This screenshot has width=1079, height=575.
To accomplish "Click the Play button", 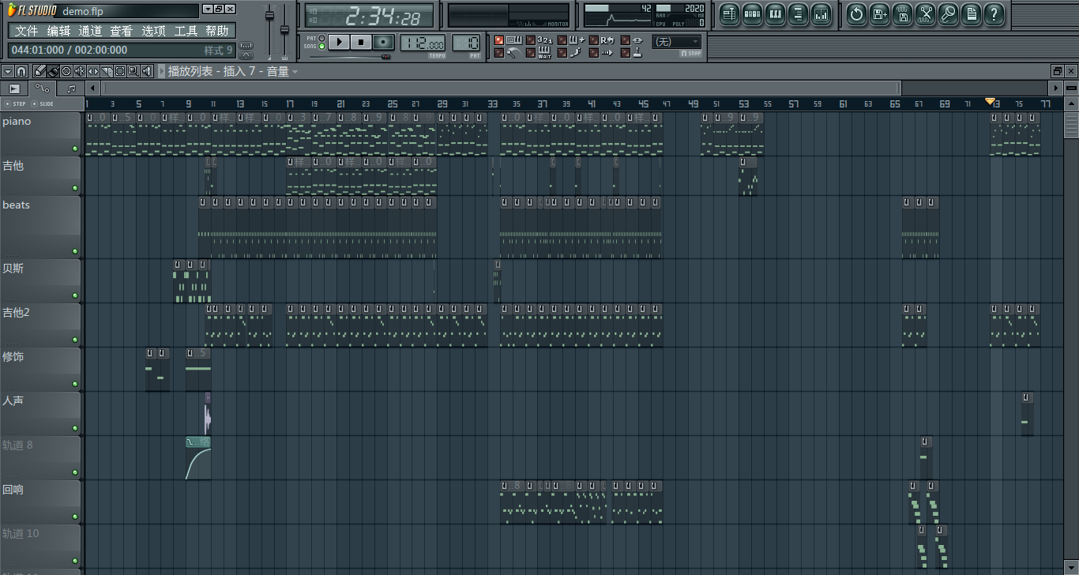I will coord(339,42).
